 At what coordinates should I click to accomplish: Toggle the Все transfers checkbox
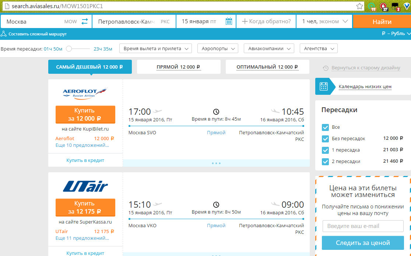click(x=325, y=127)
